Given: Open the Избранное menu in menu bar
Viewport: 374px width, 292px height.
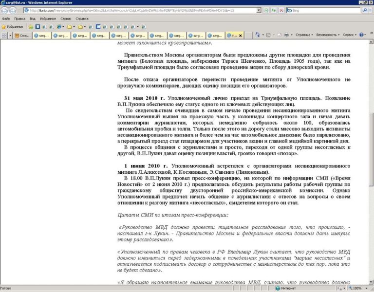Looking at the screenshot, I should point(48,18).
